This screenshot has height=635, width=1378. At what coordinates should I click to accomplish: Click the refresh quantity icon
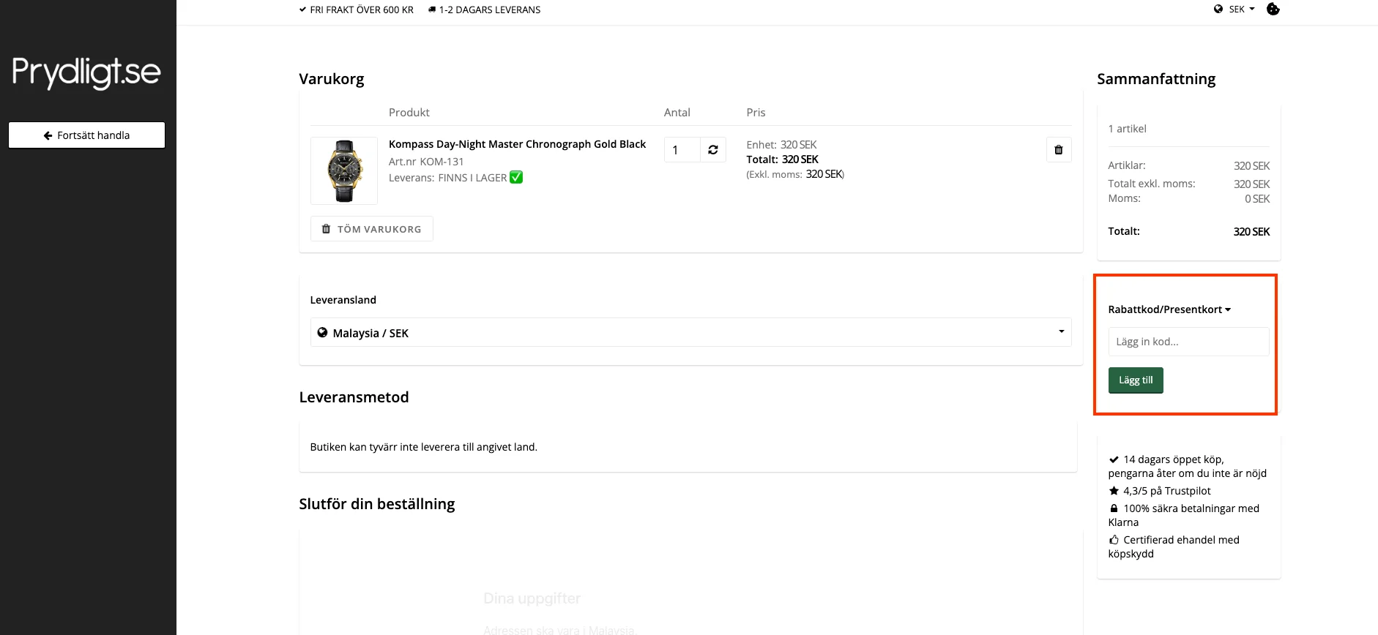click(712, 150)
